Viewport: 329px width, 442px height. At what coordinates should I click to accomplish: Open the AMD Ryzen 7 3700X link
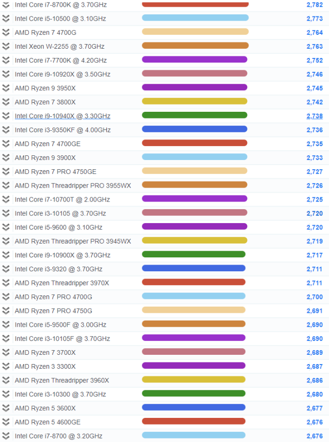(45, 353)
